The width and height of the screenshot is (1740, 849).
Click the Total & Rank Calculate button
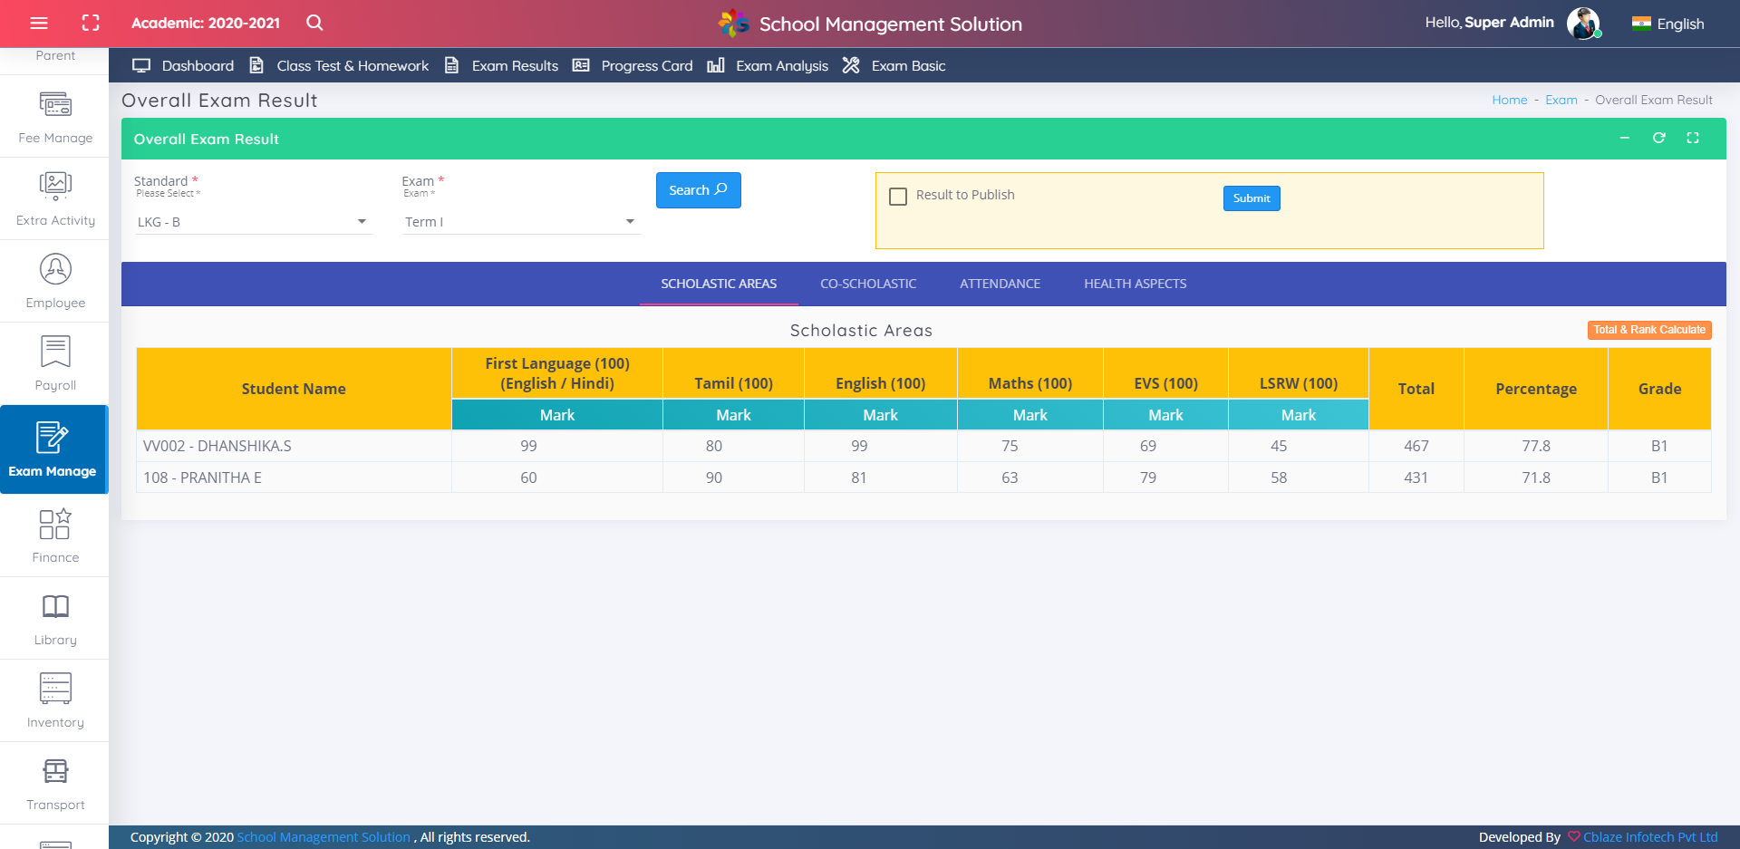1648,331
